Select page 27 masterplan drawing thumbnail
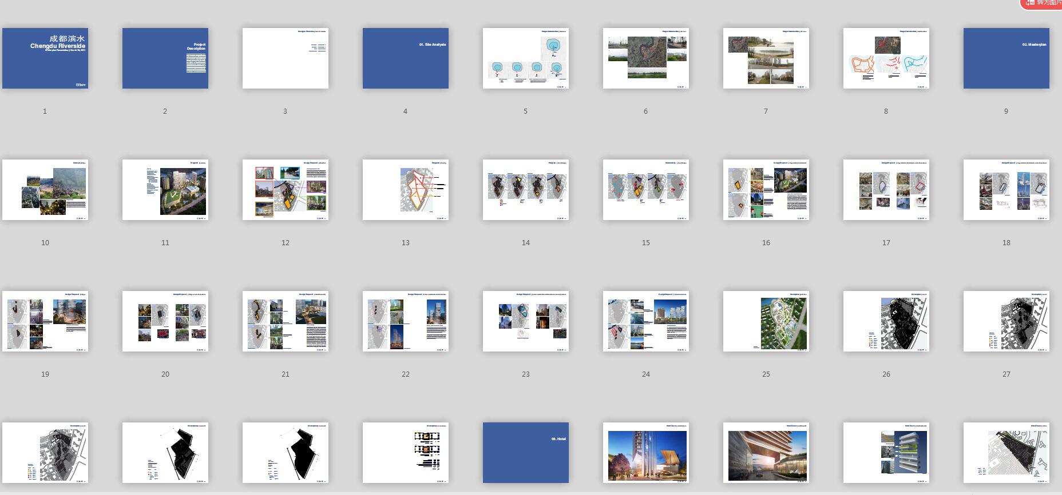1062x495 pixels. 1006,321
